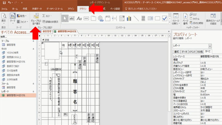Click 詳細の非表示 button
The height and width of the screenshot is (125, 222).
tap(50, 22)
